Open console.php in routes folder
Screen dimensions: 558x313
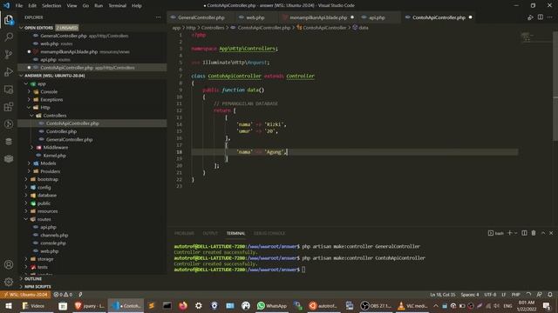pyautogui.click(x=53, y=243)
